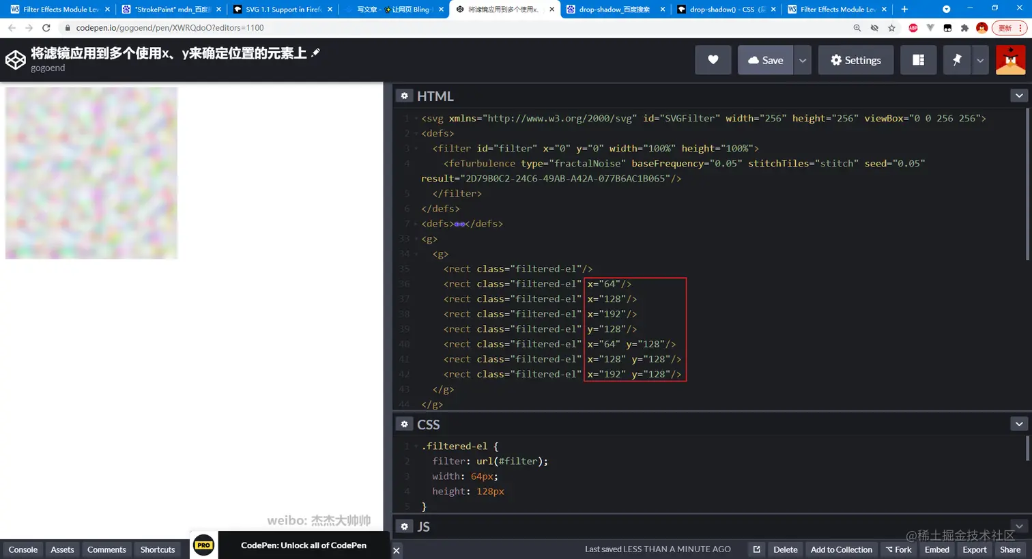Image resolution: width=1032 pixels, height=559 pixels.
Task: Open pen in new window icon
Action: (x=756, y=549)
